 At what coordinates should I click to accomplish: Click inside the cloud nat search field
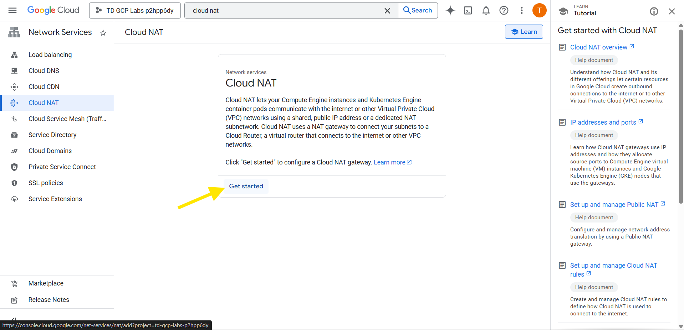tap(285, 11)
